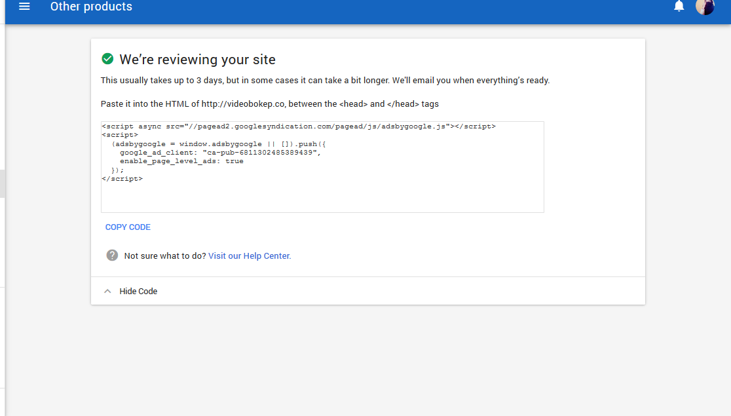Open the account avatar menu

pos(704,7)
